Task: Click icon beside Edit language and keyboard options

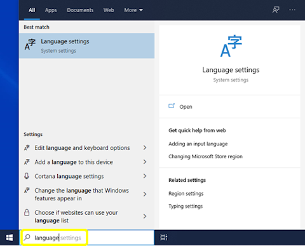Action: [x=27, y=147]
